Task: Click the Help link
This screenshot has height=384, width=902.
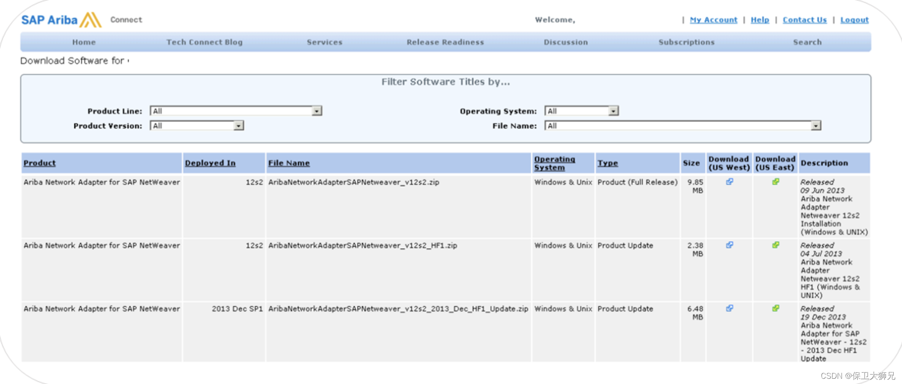Action: click(x=760, y=20)
